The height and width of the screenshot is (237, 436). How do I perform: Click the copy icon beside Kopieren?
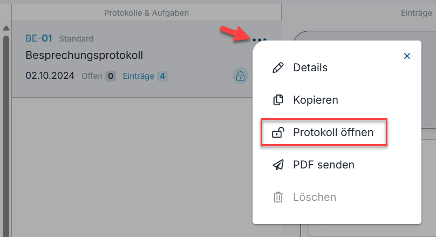coord(278,100)
